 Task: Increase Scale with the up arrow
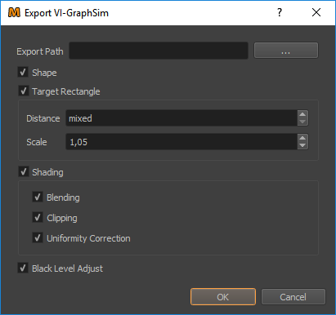click(302, 138)
